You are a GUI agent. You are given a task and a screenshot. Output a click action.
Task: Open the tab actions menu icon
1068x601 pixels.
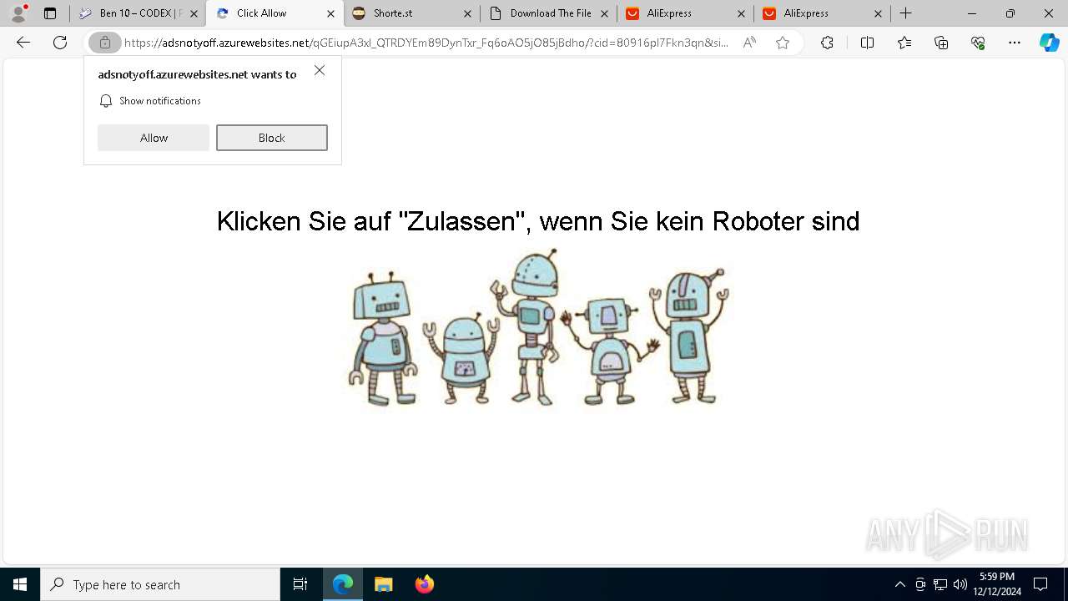(50, 13)
